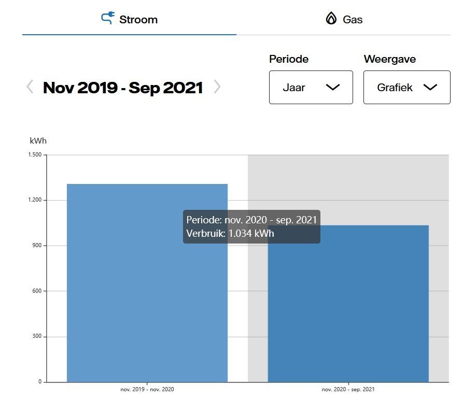Open the Weergave dropdown showing Grafiek
Screen dimensions: 463x399
click(406, 88)
